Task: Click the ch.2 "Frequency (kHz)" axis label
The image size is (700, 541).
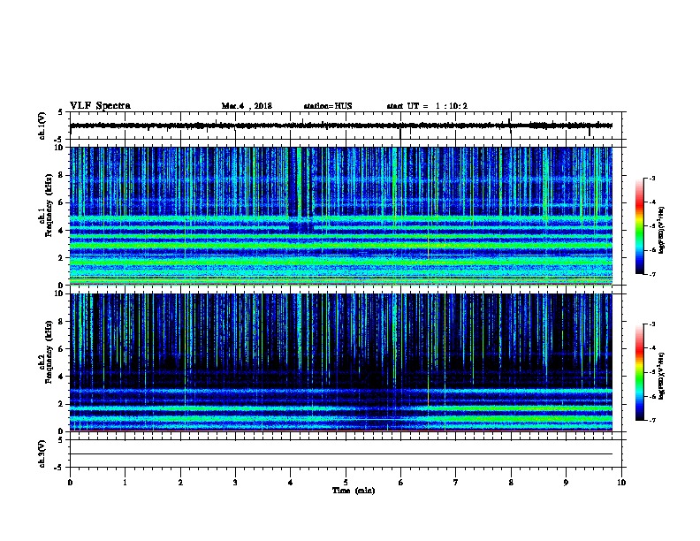Action: (x=49, y=352)
